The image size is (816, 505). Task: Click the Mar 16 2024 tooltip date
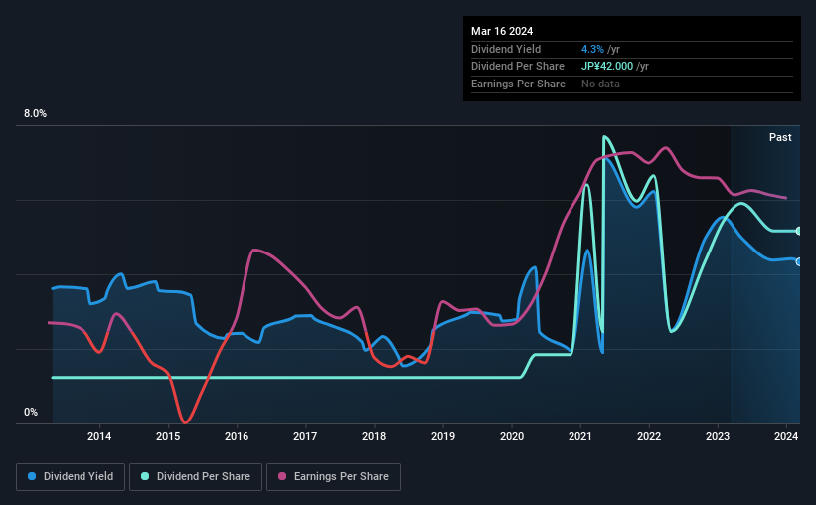tap(502, 31)
